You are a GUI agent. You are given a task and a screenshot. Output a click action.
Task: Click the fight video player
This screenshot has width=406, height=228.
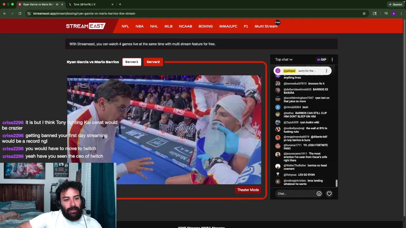(164, 130)
